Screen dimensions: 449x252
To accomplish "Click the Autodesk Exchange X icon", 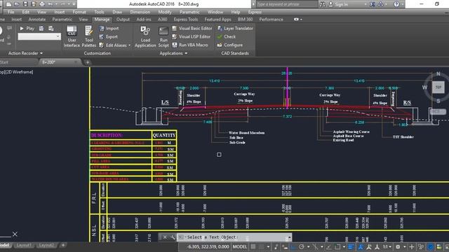I will 373,4.
